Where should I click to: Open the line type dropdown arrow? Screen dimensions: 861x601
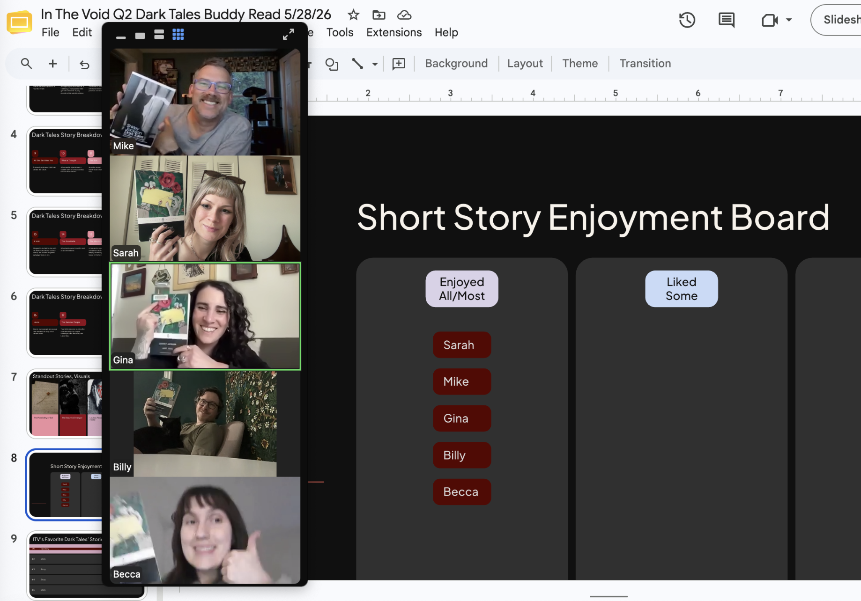pyautogui.click(x=375, y=64)
